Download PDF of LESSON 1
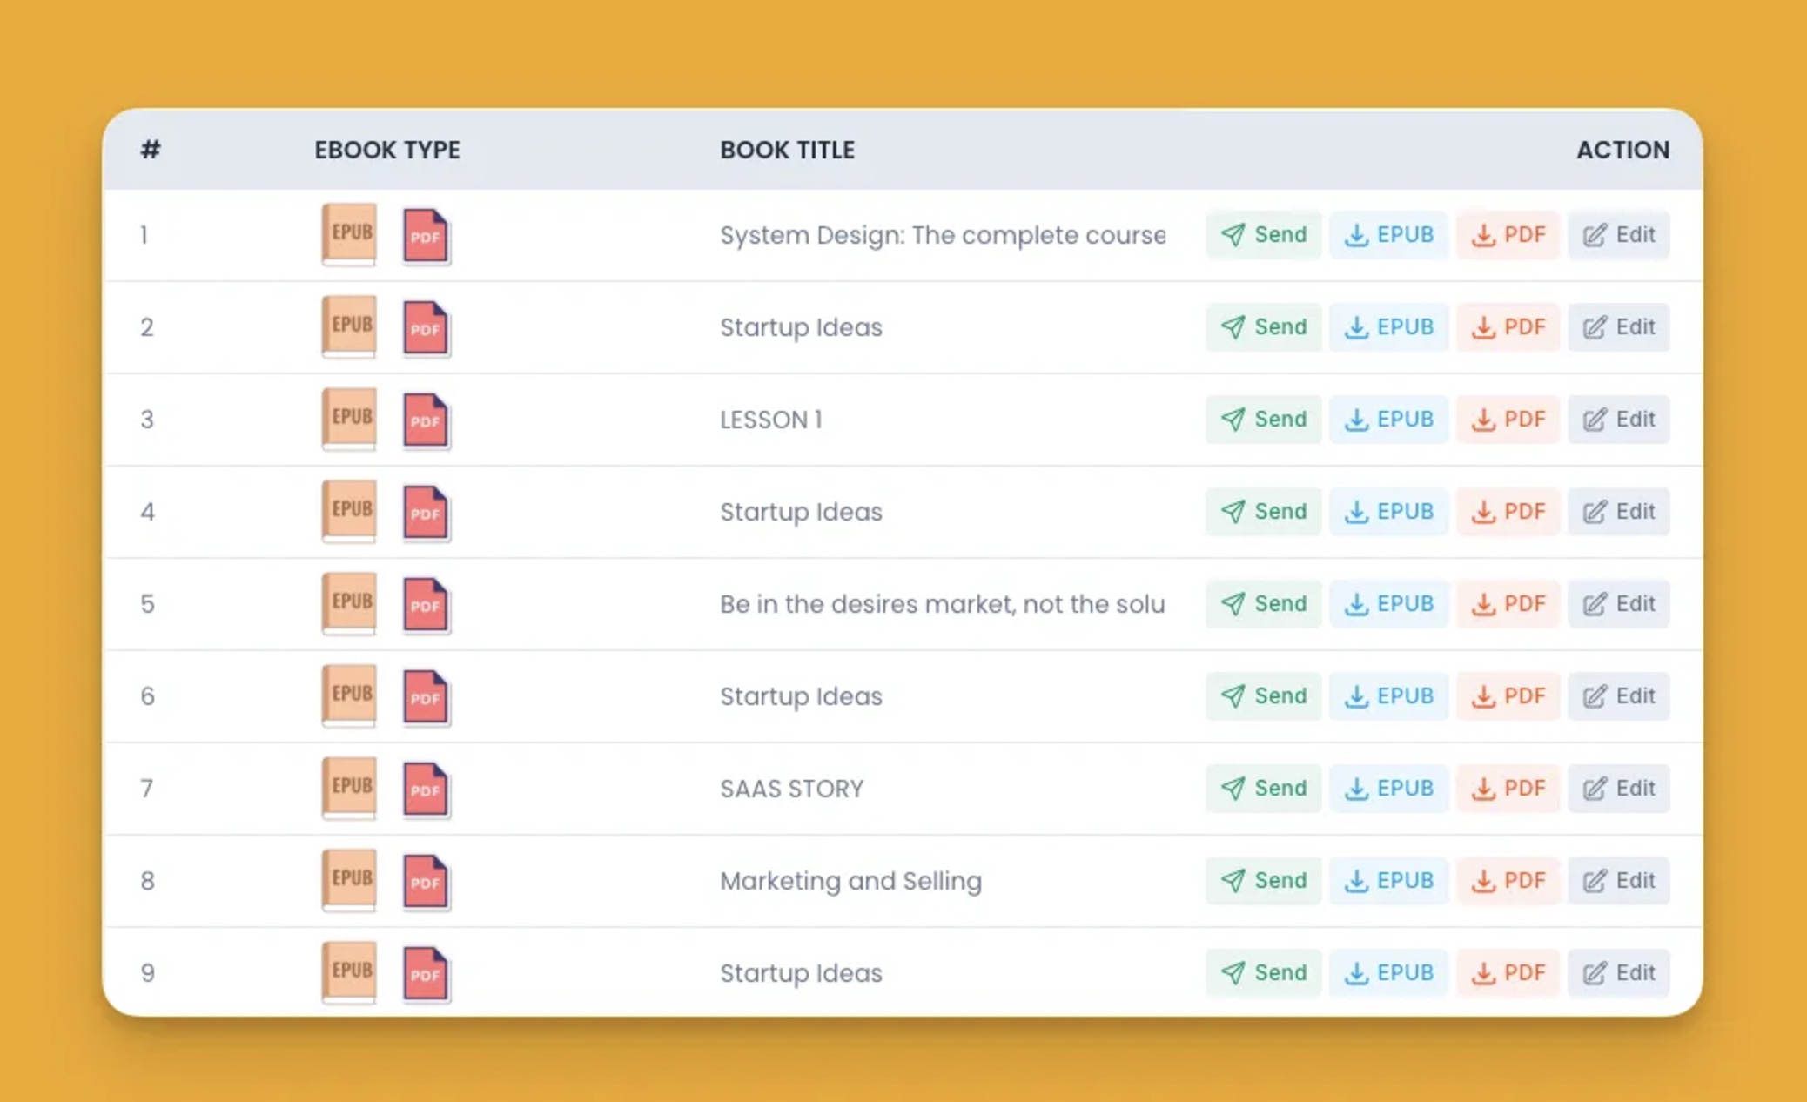Screen dimensions: 1807x1102 (1508, 420)
